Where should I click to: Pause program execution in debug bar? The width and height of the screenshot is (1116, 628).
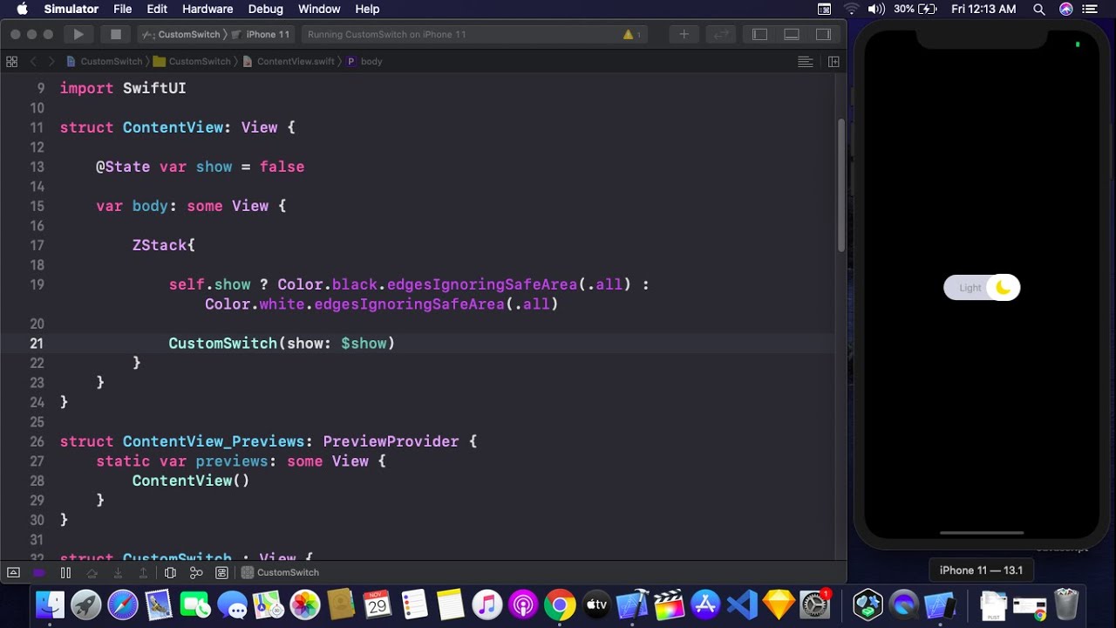point(65,572)
